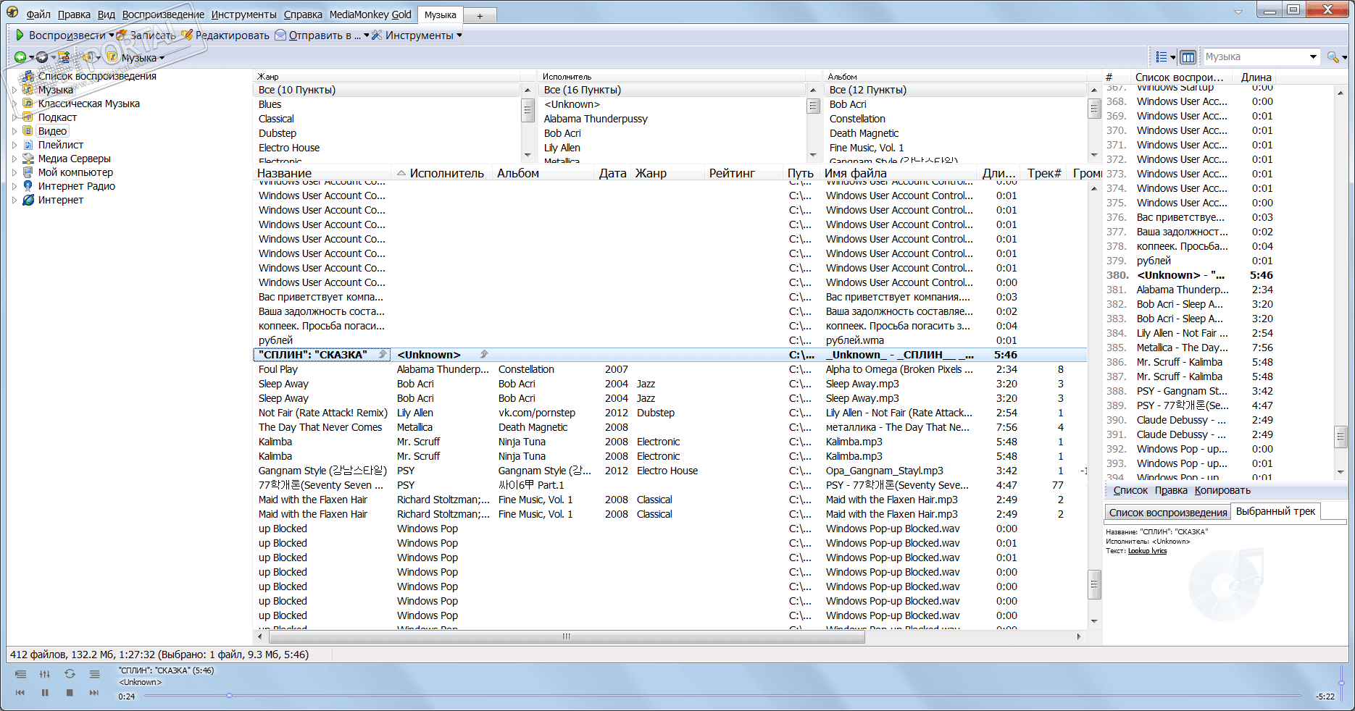Image resolution: width=1355 pixels, height=711 pixels.
Task: Select Интернет Радио in the tree
Action: (77, 186)
